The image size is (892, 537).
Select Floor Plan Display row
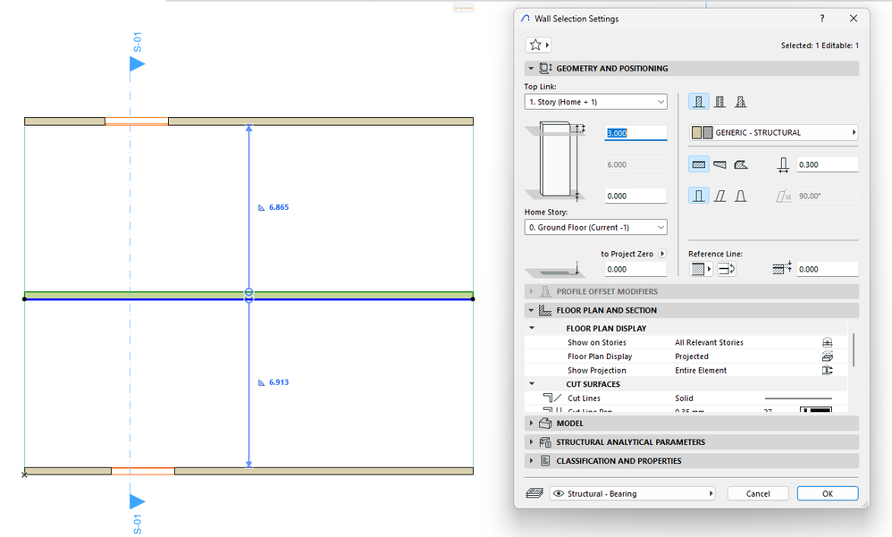[686, 357]
